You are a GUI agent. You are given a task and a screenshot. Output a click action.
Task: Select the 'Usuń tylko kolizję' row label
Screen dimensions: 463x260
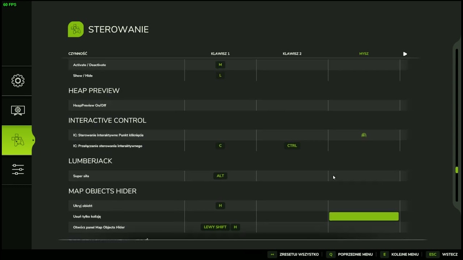pyautogui.click(x=87, y=217)
